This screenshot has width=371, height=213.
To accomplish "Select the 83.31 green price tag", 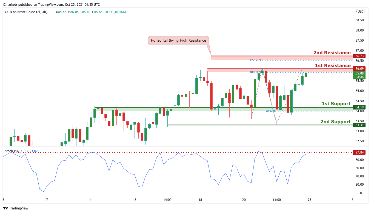I will pos(359,125).
